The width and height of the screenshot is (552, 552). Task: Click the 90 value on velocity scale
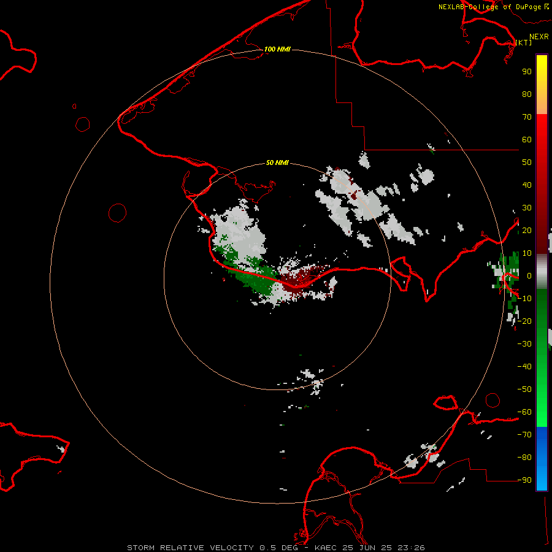(x=527, y=72)
